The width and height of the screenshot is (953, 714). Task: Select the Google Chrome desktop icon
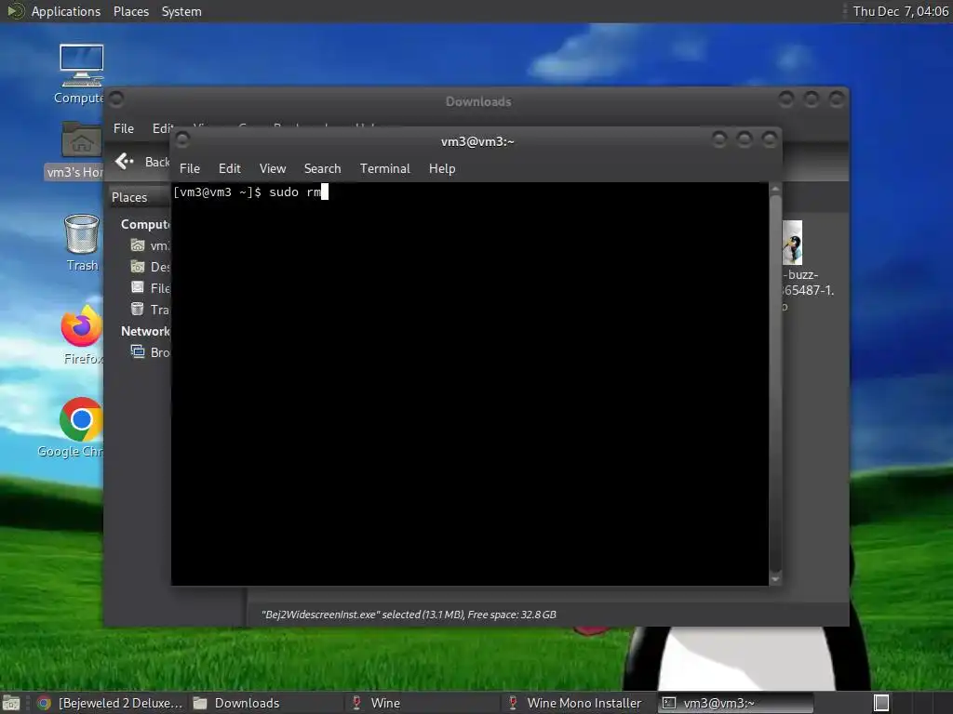pyautogui.click(x=81, y=419)
